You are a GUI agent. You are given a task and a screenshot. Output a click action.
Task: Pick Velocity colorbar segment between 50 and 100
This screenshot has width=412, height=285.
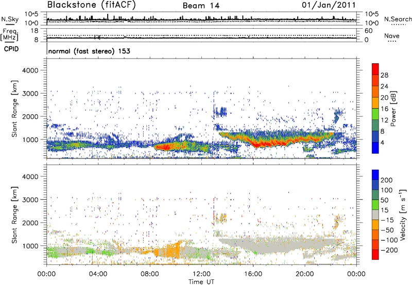point(375,195)
